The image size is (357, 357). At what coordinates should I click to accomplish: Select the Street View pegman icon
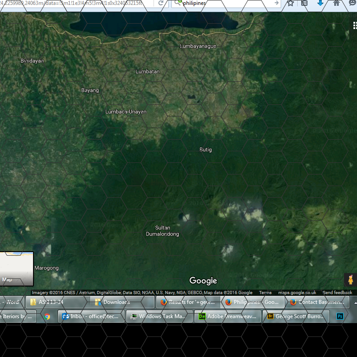(351, 280)
